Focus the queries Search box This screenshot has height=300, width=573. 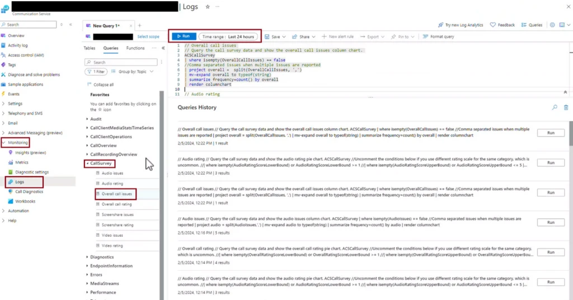pos(121,62)
